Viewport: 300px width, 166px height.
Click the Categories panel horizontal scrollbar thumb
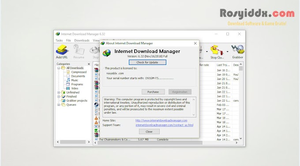tap(73, 142)
